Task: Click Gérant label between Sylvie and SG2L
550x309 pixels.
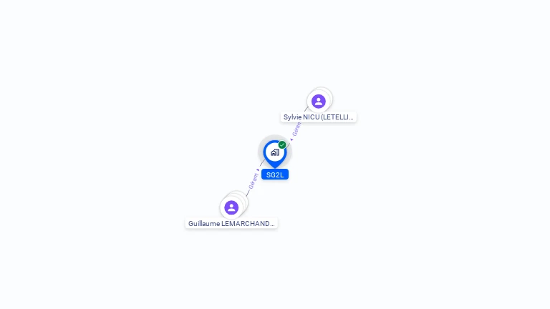Action: coord(296,129)
